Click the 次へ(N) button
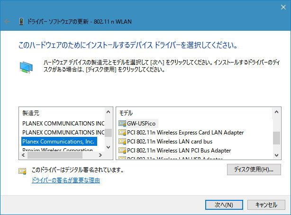 coord(224,205)
